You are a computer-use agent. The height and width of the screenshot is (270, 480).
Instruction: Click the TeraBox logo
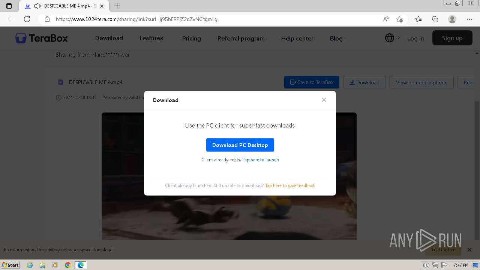41,38
